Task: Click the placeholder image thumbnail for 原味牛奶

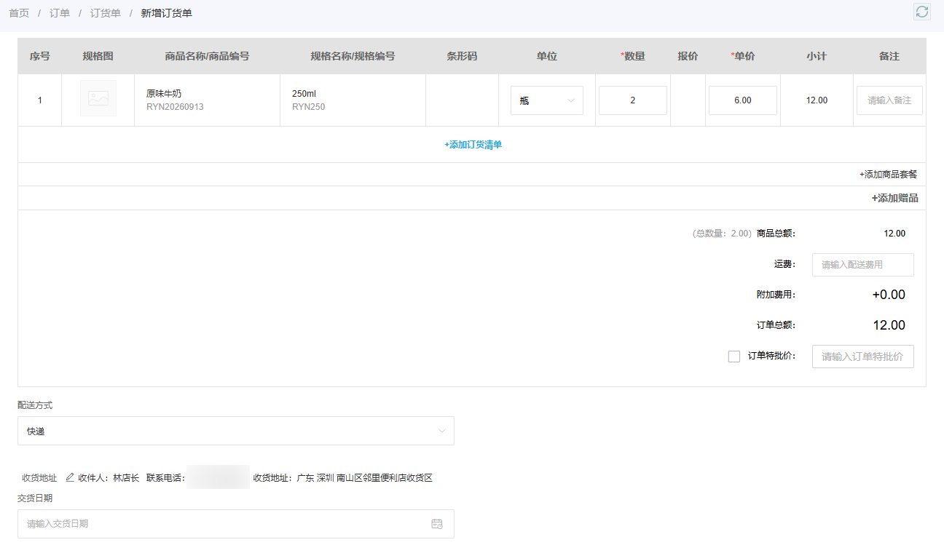Action: pyautogui.click(x=98, y=98)
